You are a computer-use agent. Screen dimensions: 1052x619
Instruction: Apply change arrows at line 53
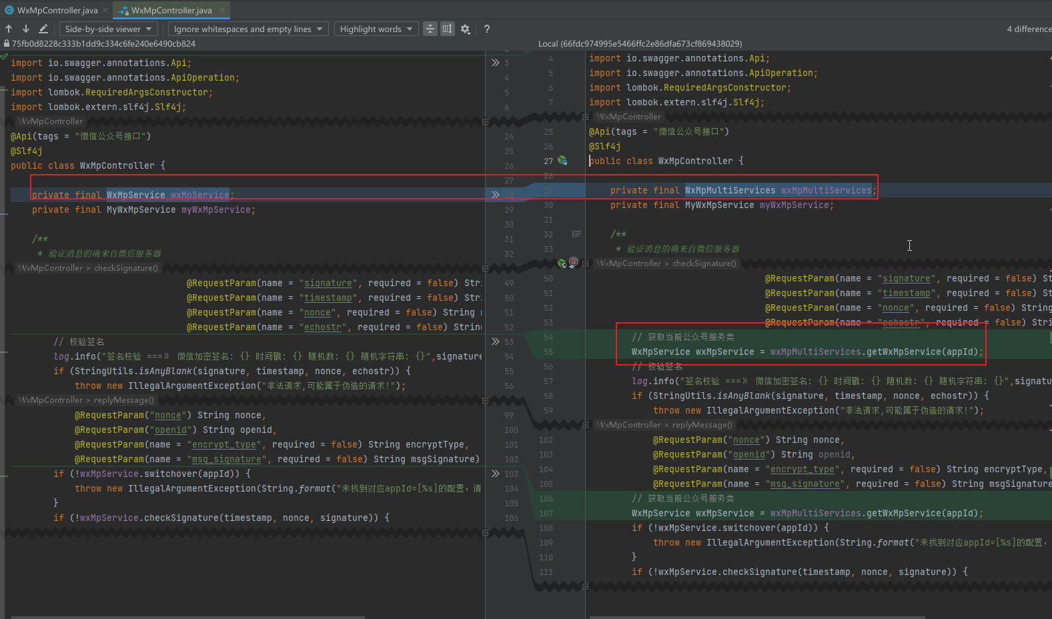click(x=495, y=342)
